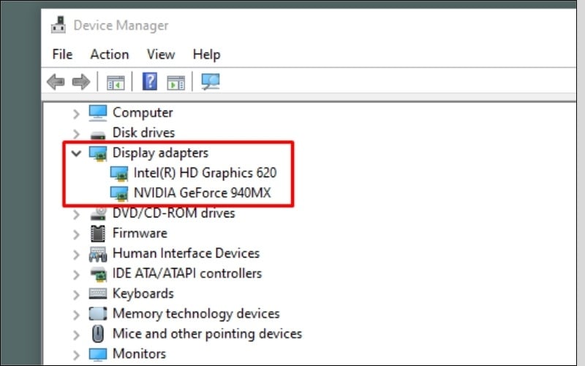Expand the Monitors node
This screenshot has height=366, width=585.
pyautogui.click(x=76, y=355)
